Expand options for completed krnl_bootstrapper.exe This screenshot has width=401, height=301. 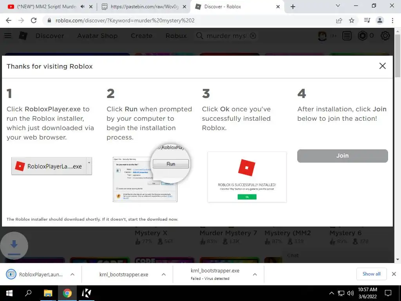point(164,274)
